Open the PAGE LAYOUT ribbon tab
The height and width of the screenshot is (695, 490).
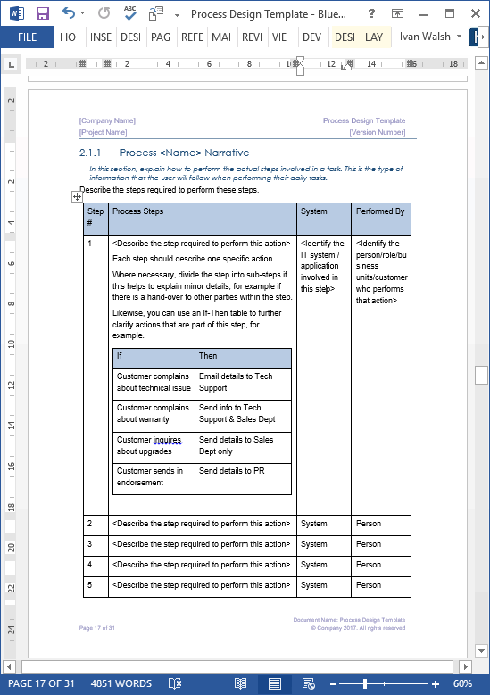(x=161, y=37)
